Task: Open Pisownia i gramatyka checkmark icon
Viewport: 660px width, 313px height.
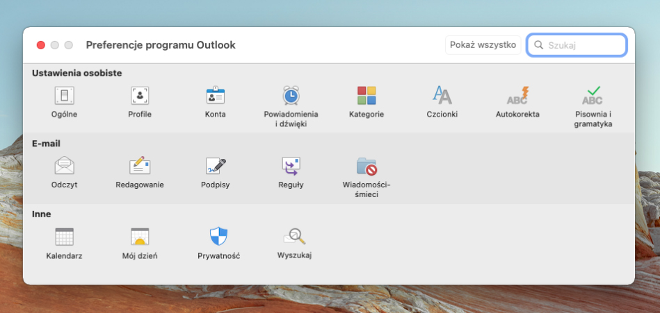Action: coord(593,95)
